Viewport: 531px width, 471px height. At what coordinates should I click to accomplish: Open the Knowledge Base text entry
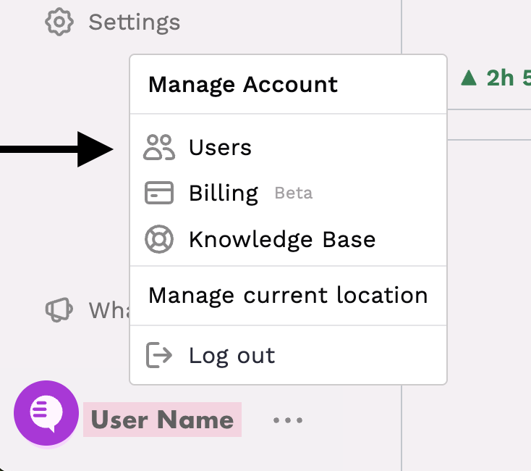pos(282,239)
